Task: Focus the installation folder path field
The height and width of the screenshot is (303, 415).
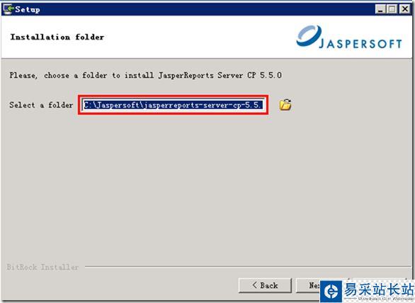Action: [173, 105]
